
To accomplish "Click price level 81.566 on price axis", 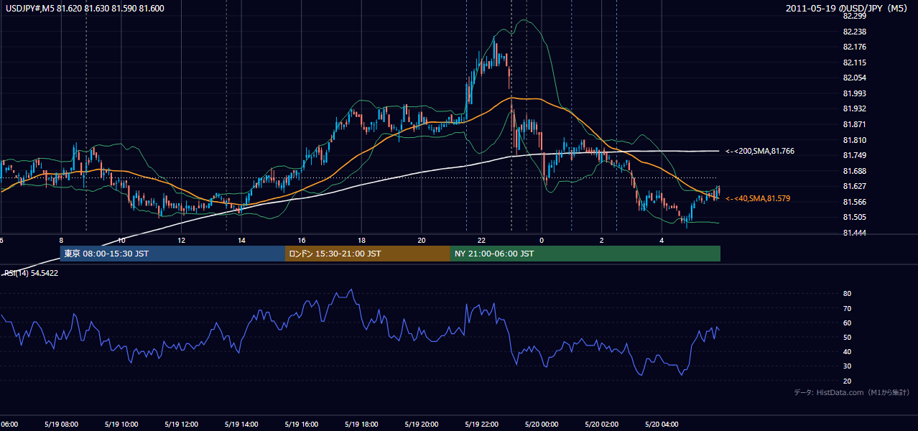I will pos(854,202).
